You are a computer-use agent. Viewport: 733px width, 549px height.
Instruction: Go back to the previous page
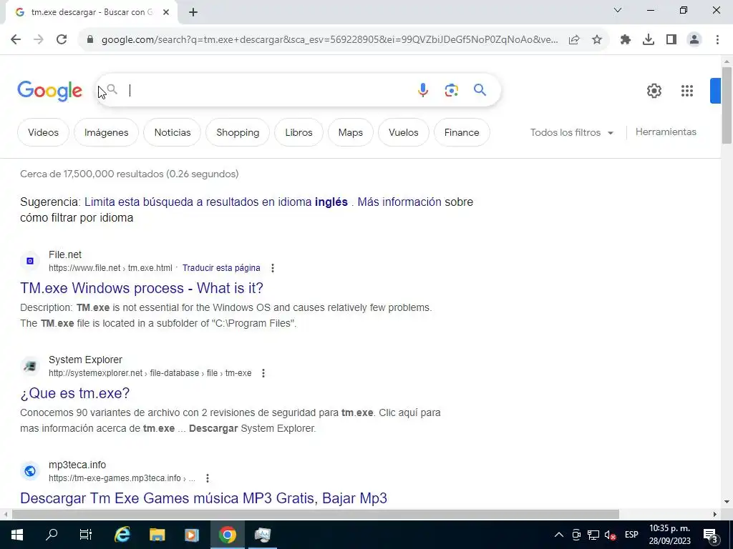click(x=16, y=40)
